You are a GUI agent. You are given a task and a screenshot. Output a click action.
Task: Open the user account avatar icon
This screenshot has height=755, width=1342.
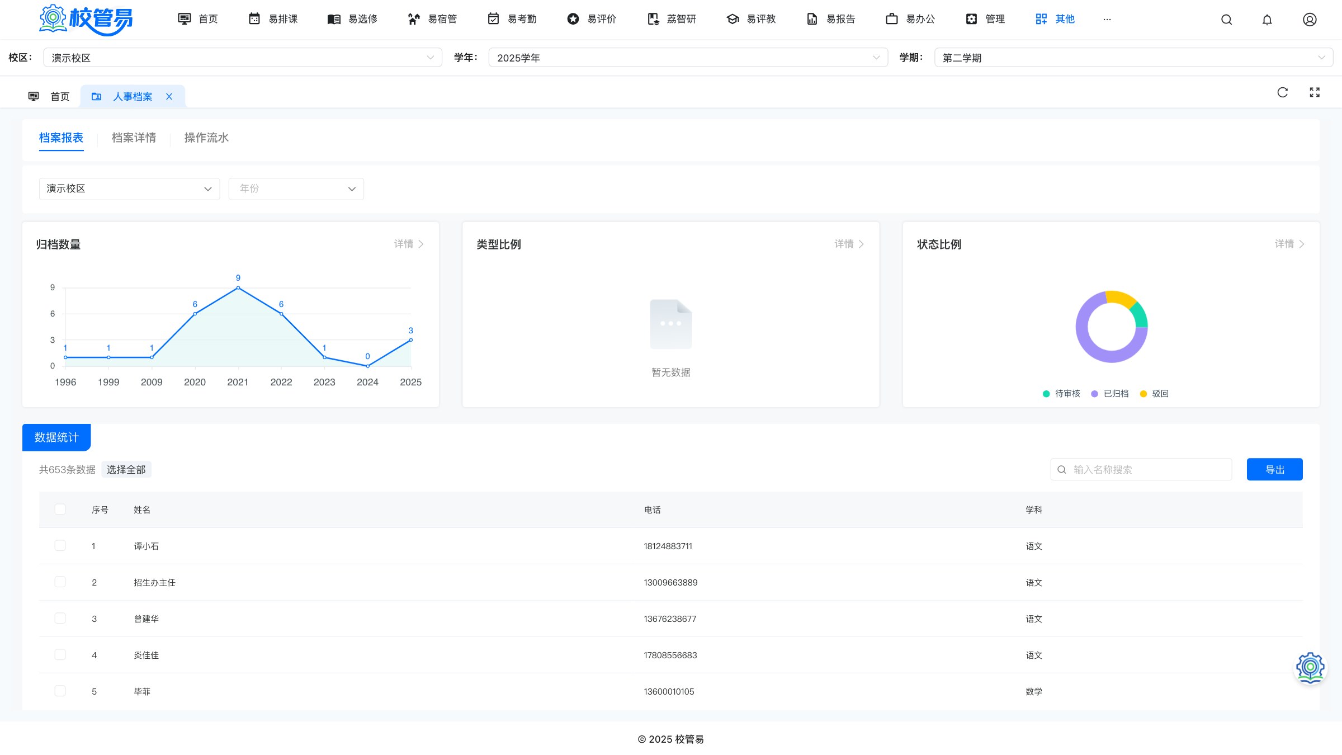(x=1310, y=20)
